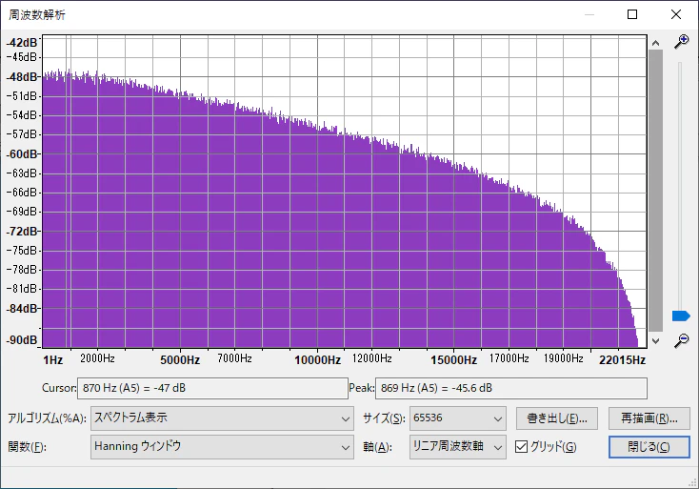Click the -72dB level axis label
The height and width of the screenshot is (489, 699).
(x=22, y=231)
